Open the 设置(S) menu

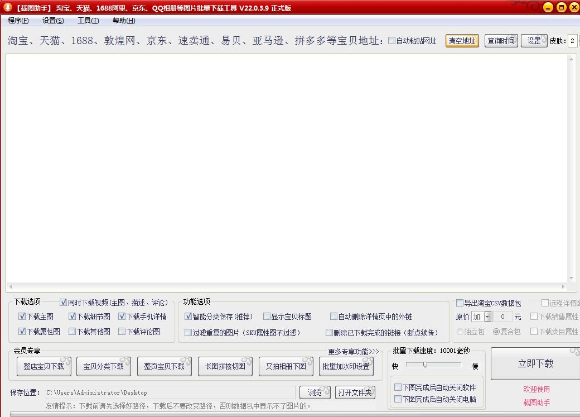(53, 21)
